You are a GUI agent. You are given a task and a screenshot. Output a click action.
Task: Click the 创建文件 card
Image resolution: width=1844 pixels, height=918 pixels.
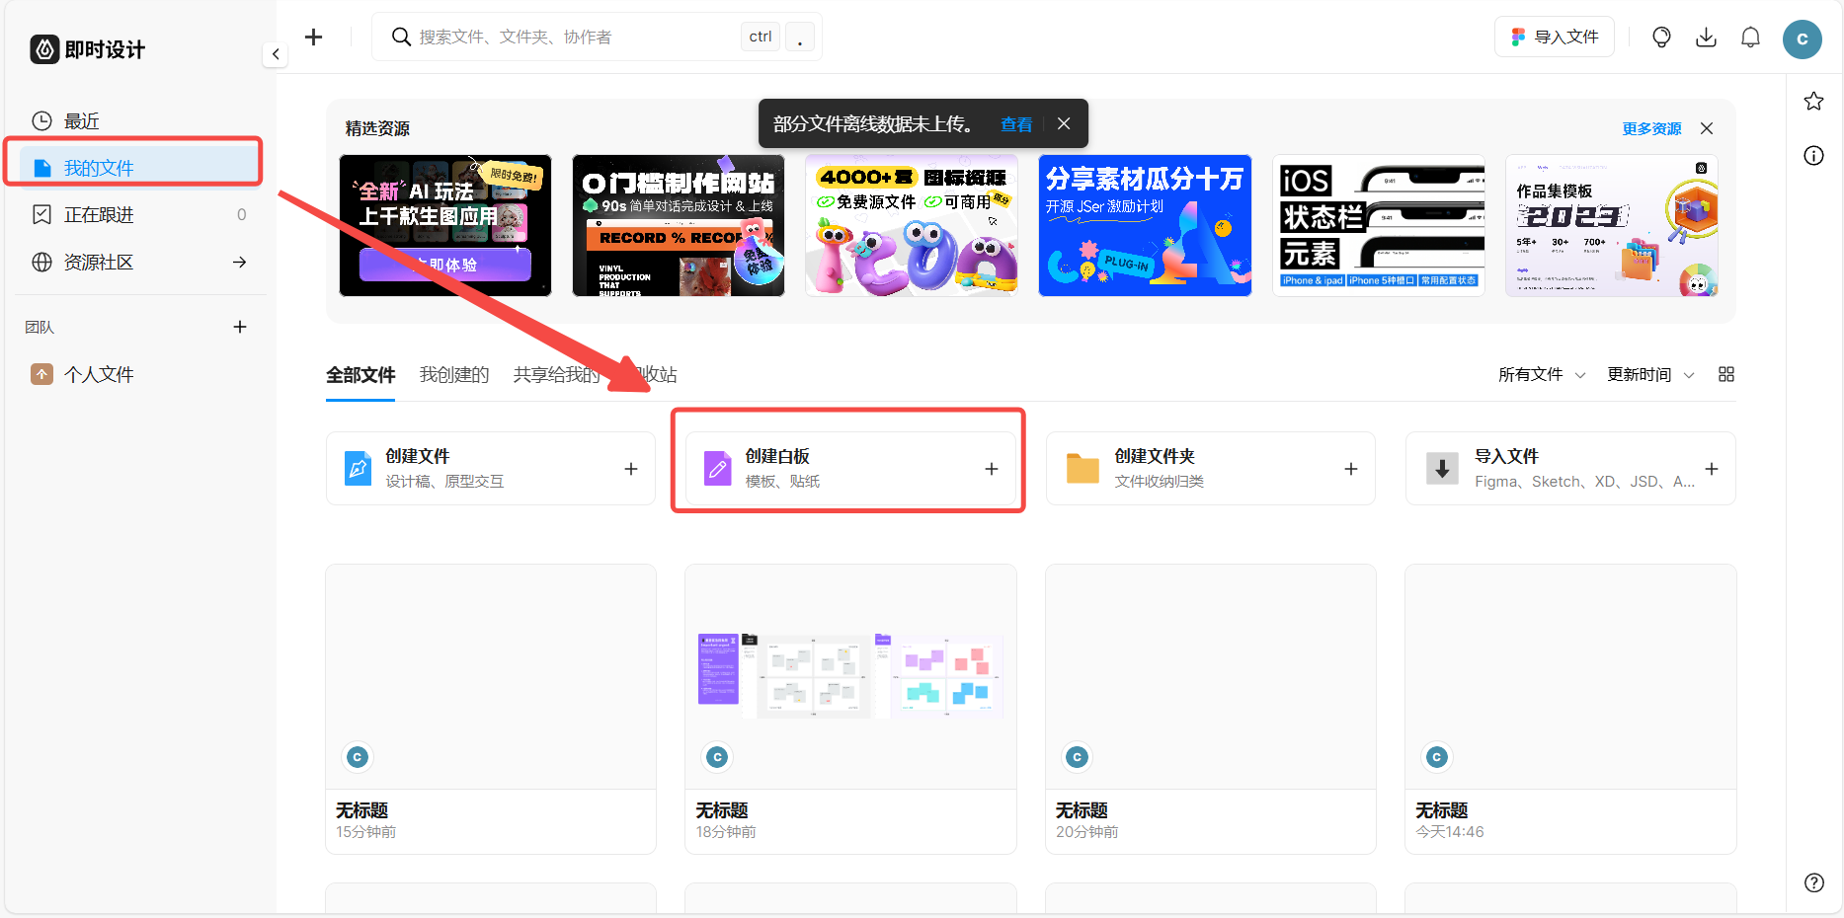pyautogui.click(x=491, y=468)
